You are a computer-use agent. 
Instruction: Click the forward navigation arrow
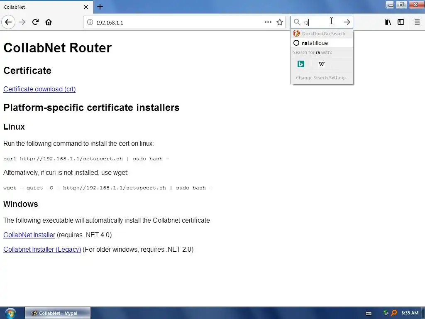pos(22,22)
